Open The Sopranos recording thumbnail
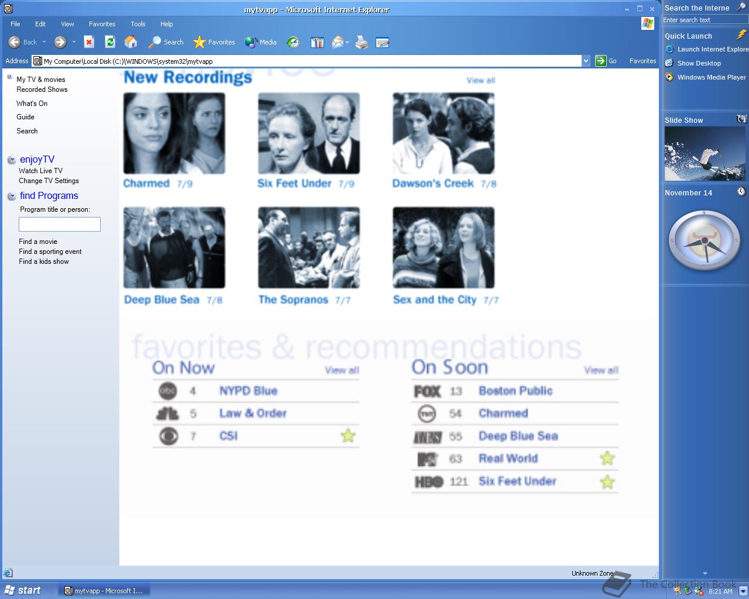The height and width of the screenshot is (599, 749). [x=309, y=247]
